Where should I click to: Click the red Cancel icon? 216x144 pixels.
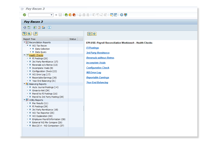point(74,15)
